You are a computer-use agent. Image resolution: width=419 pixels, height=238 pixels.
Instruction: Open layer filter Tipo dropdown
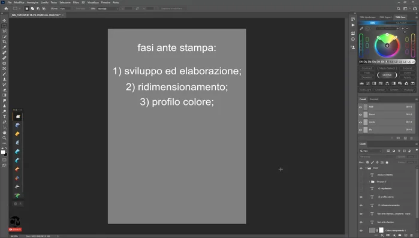371,151
